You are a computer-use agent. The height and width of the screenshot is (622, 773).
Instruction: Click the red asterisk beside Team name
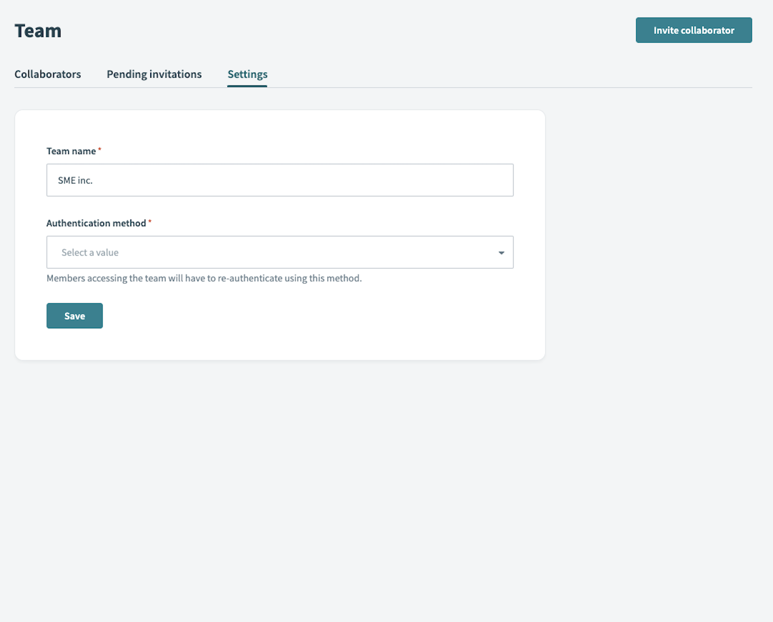tap(100, 150)
